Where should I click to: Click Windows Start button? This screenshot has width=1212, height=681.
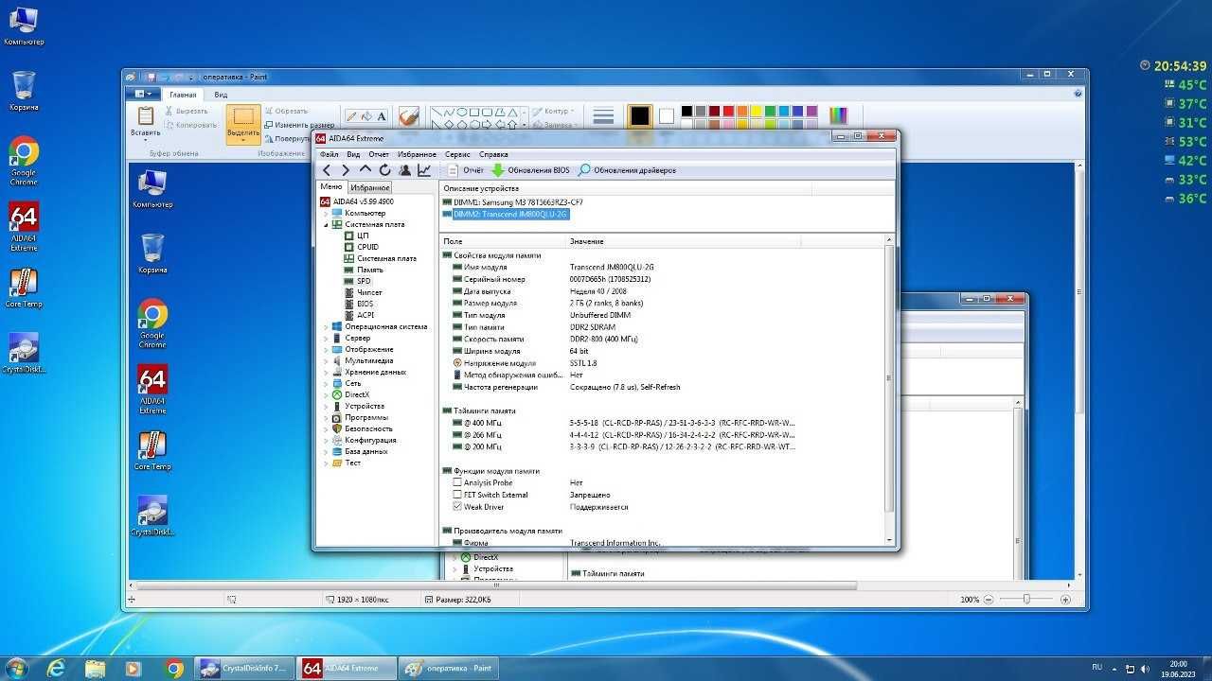coord(16,668)
